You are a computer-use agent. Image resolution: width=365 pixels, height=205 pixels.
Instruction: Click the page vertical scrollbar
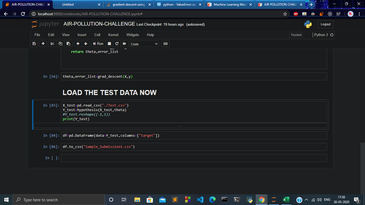(x=362, y=168)
